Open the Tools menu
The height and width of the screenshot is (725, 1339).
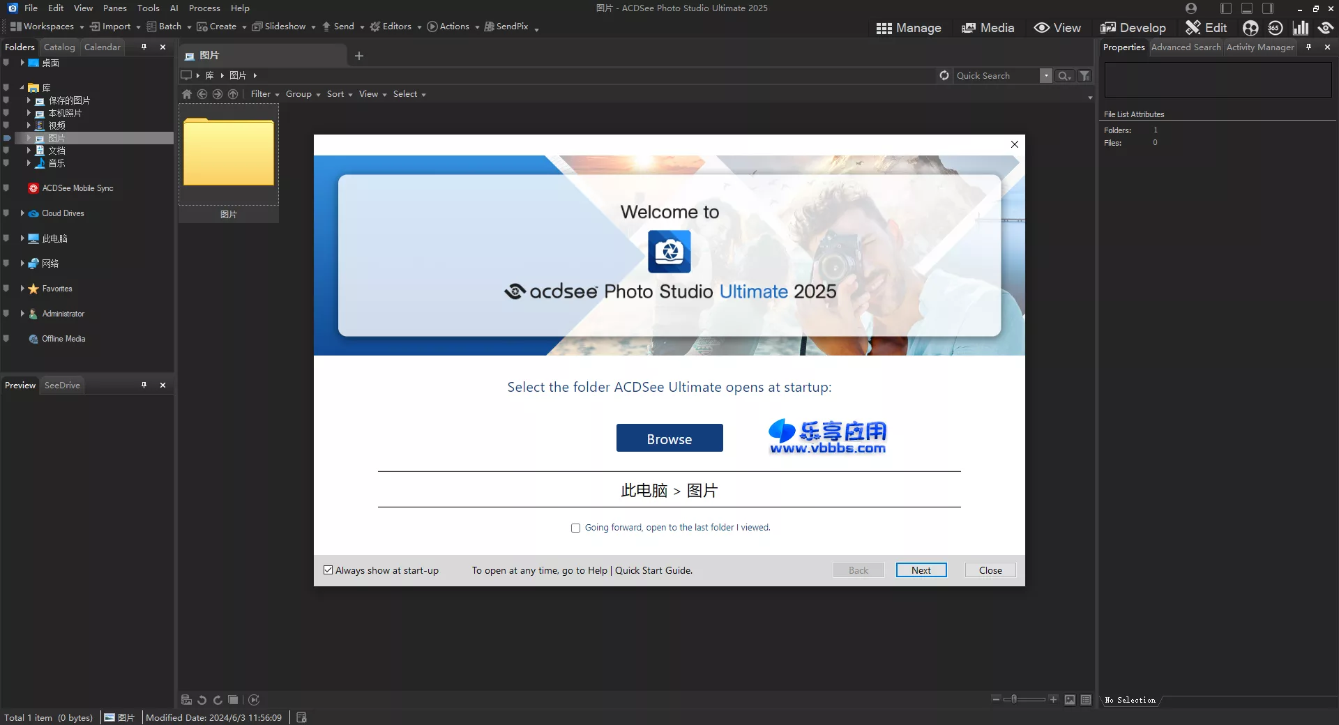148,8
